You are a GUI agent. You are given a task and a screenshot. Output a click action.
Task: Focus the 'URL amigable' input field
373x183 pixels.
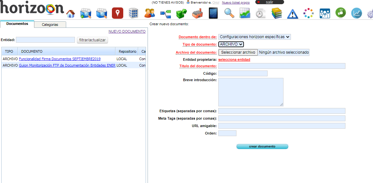click(282, 126)
